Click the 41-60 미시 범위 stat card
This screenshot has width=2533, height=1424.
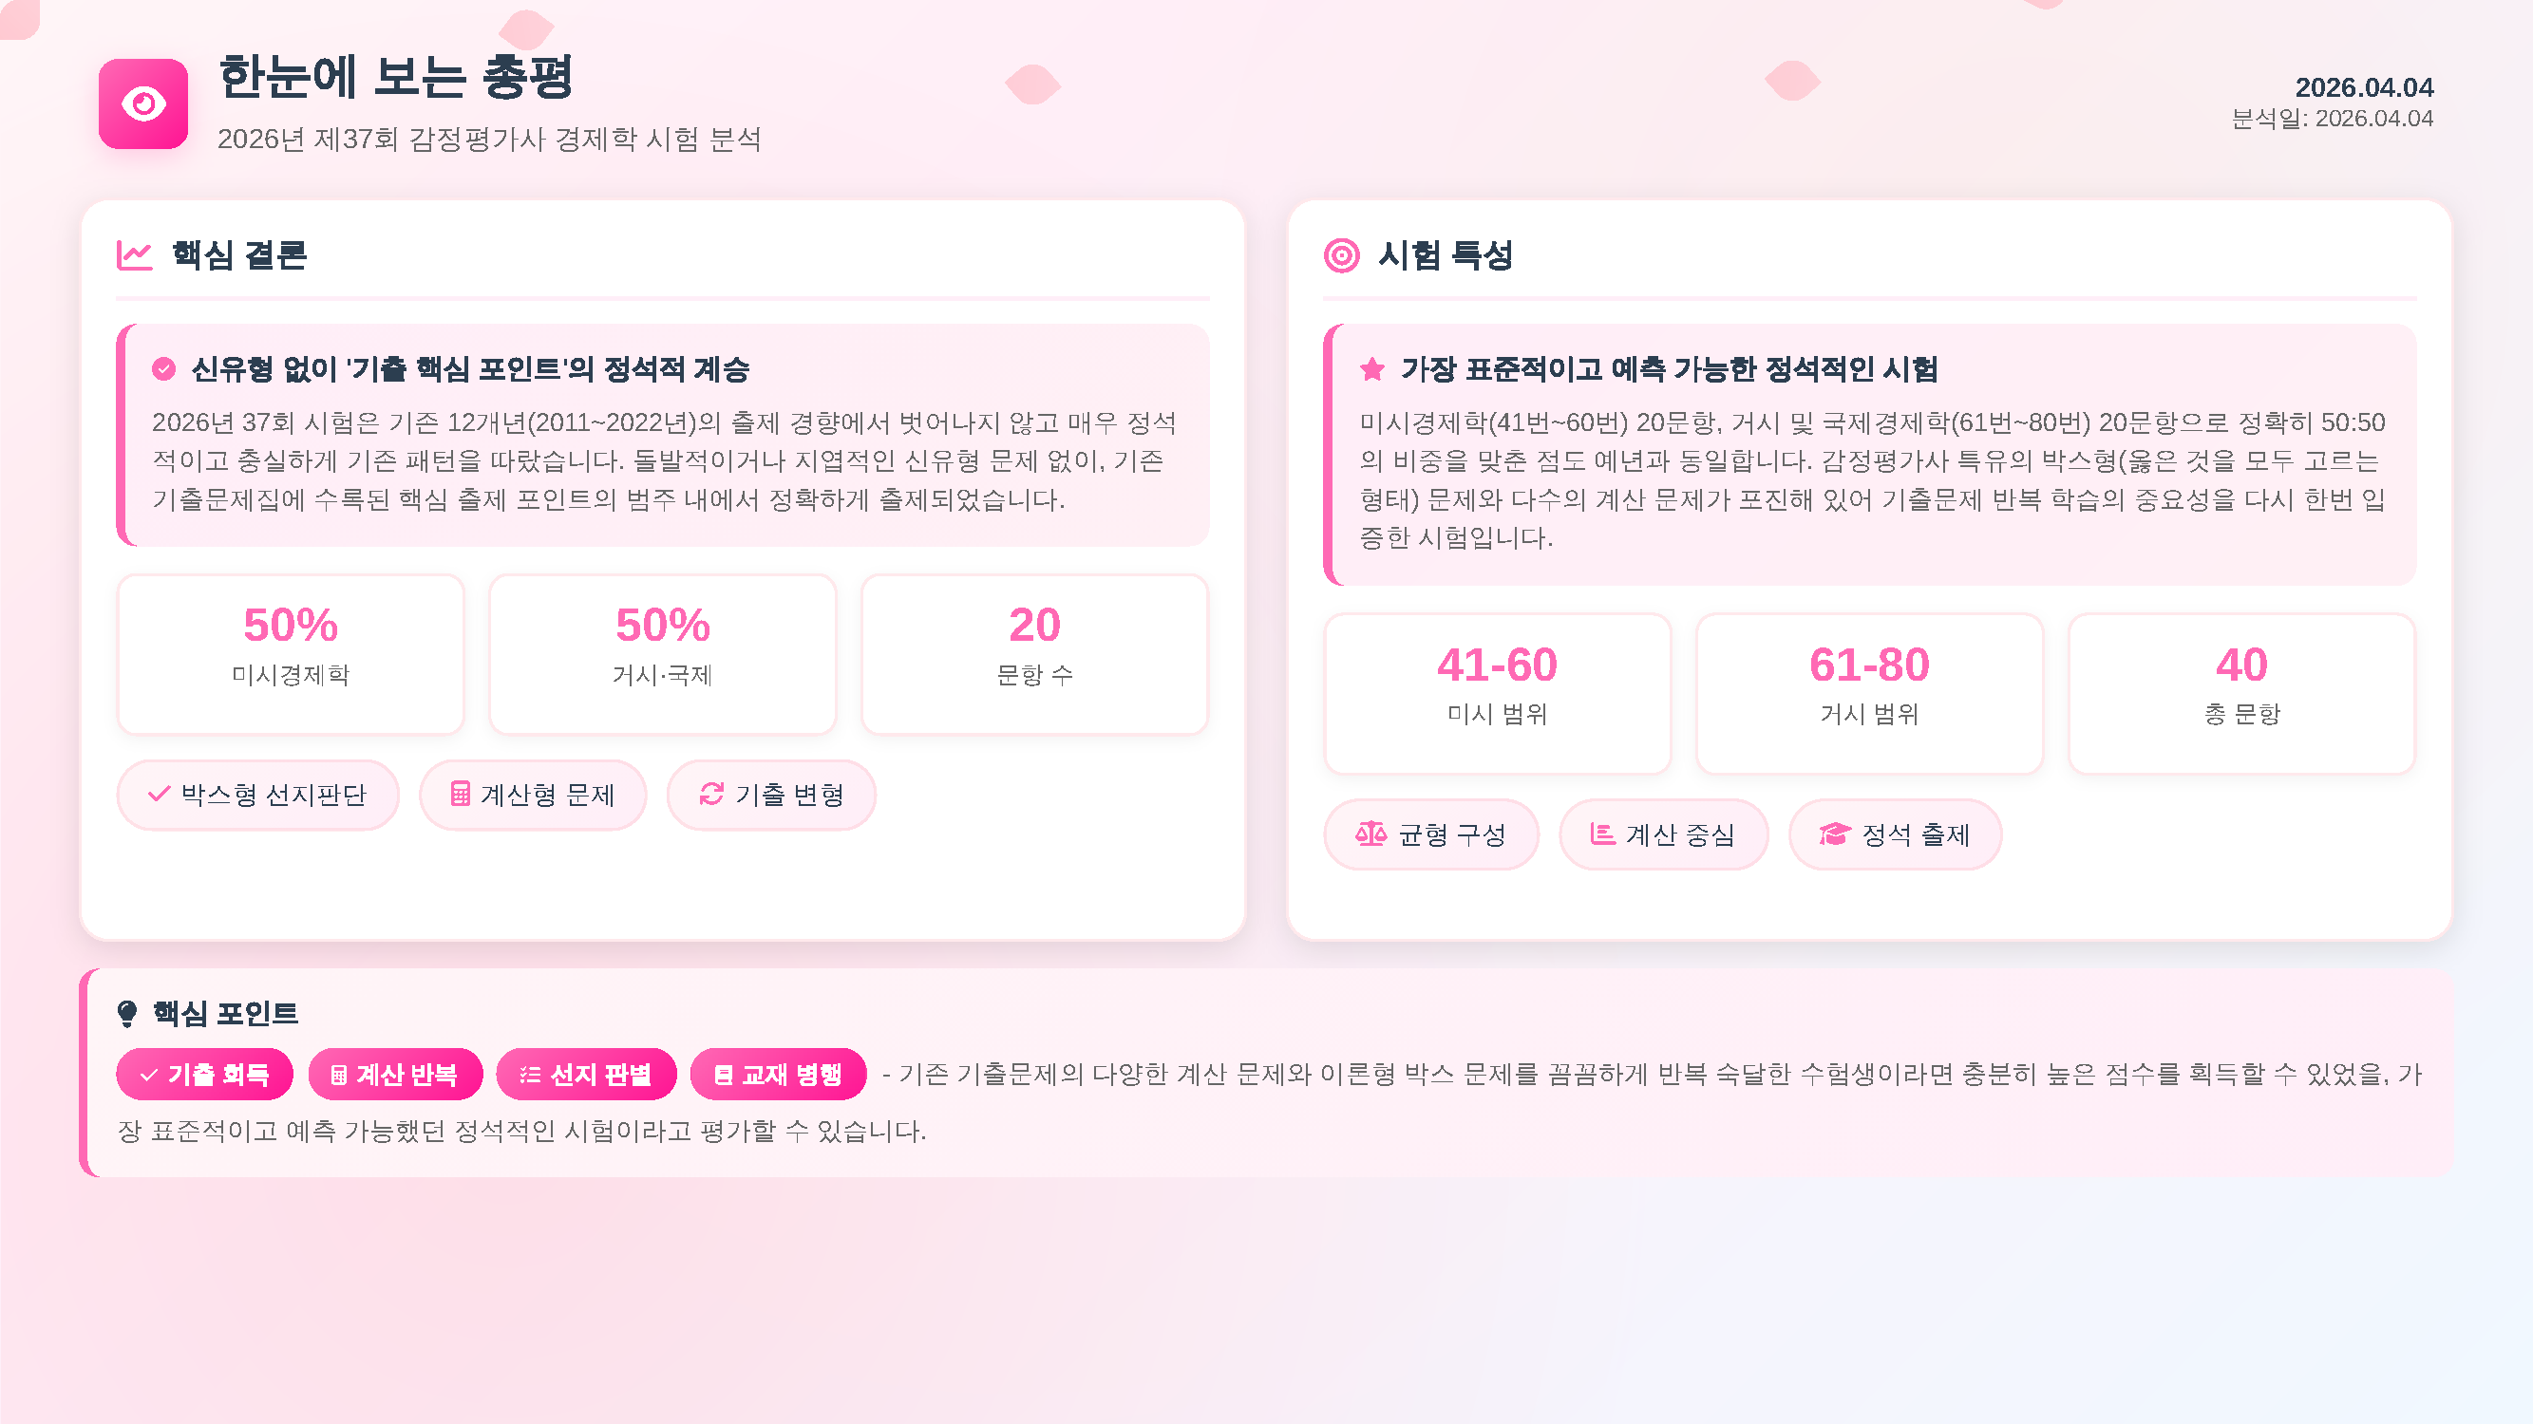point(1497,694)
